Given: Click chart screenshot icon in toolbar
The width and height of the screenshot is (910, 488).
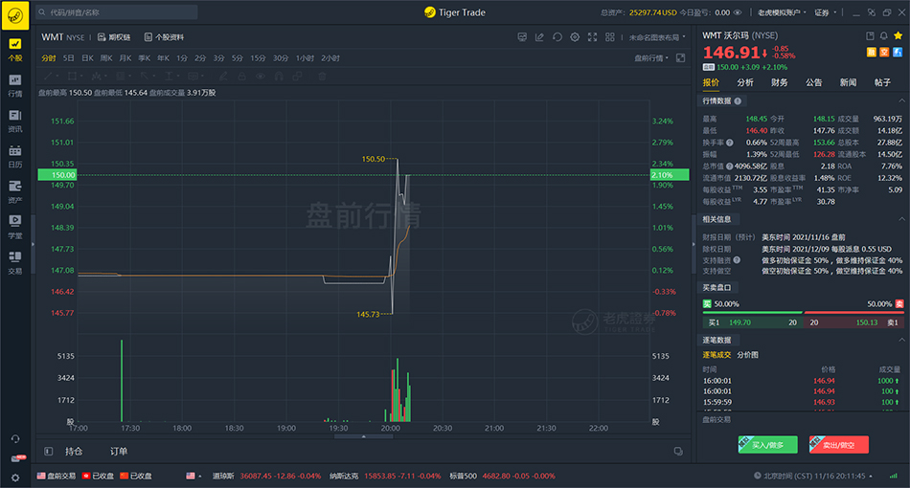Looking at the screenshot, I should coord(522,37).
